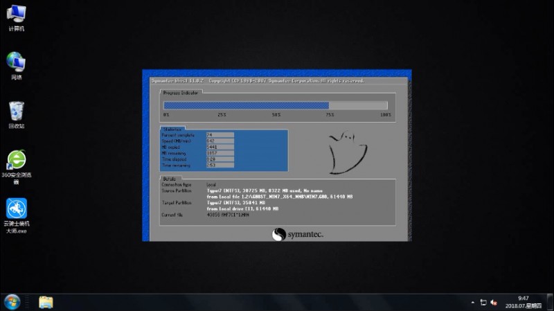Click the Show desktop strip

(551, 302)
